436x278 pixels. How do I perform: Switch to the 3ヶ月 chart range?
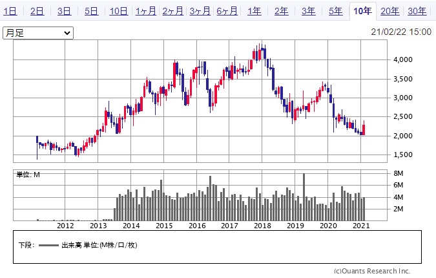pos(200,11)
